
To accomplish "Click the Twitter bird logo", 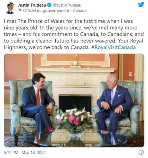I will click(141, 5).
